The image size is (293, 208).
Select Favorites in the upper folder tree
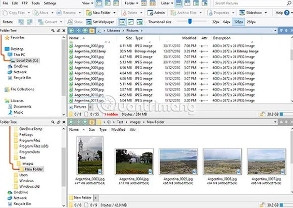tap(17, 37)
